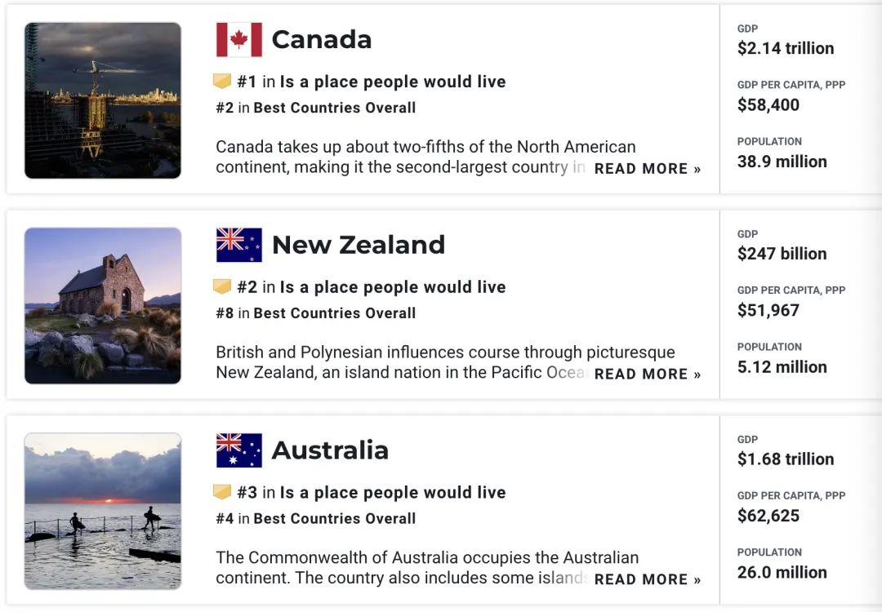Click the gold badge beside Australia's #3 ranking
Viewport: 882px width, 612px height.
click(222, 492)
